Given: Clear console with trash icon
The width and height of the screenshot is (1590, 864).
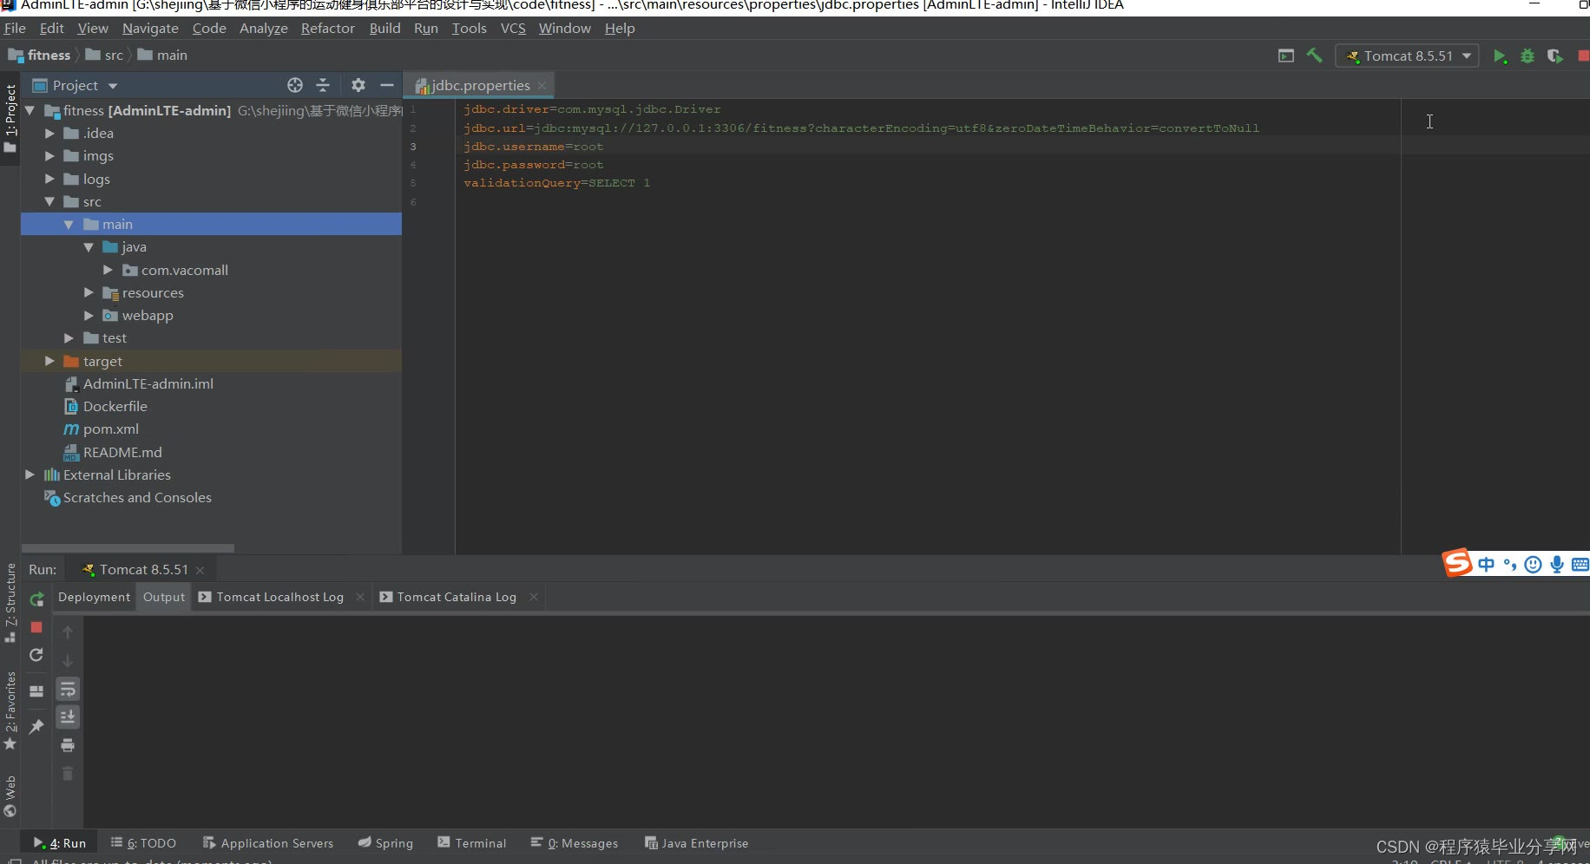Looking at the screenshot, I should 68,774.
